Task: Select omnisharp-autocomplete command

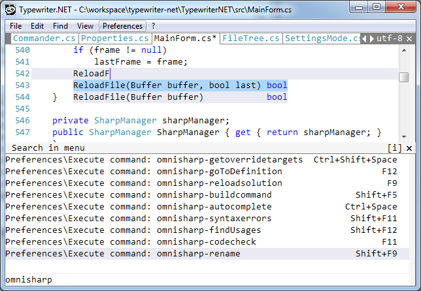Action: click(207, 207)
